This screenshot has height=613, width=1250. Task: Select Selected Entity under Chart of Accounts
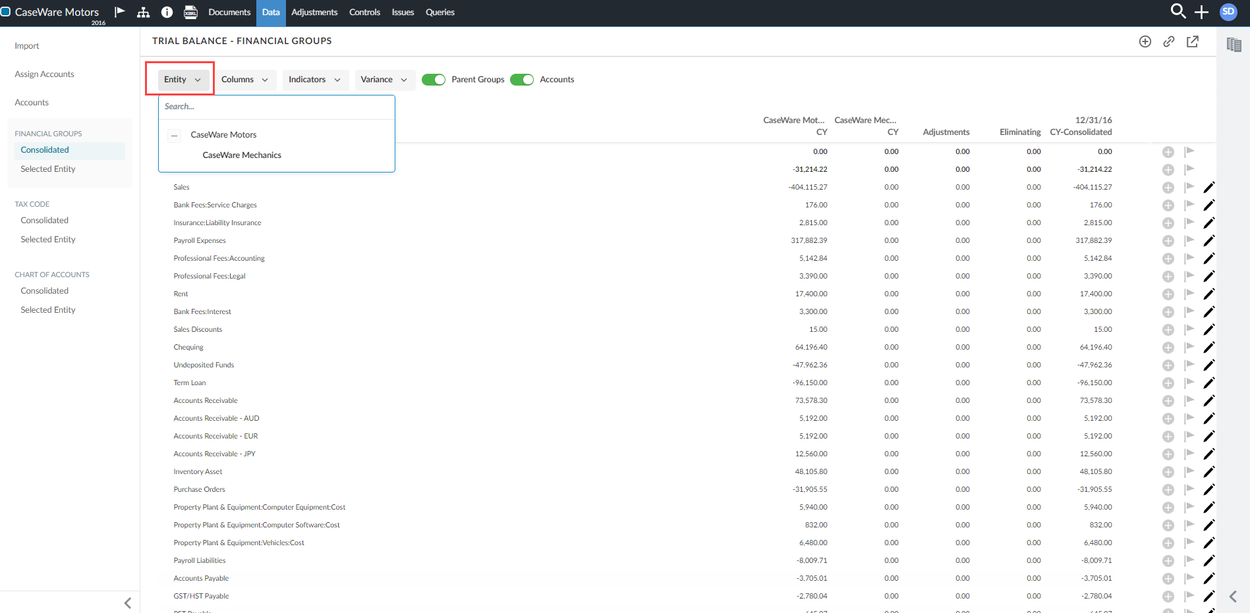48,310
